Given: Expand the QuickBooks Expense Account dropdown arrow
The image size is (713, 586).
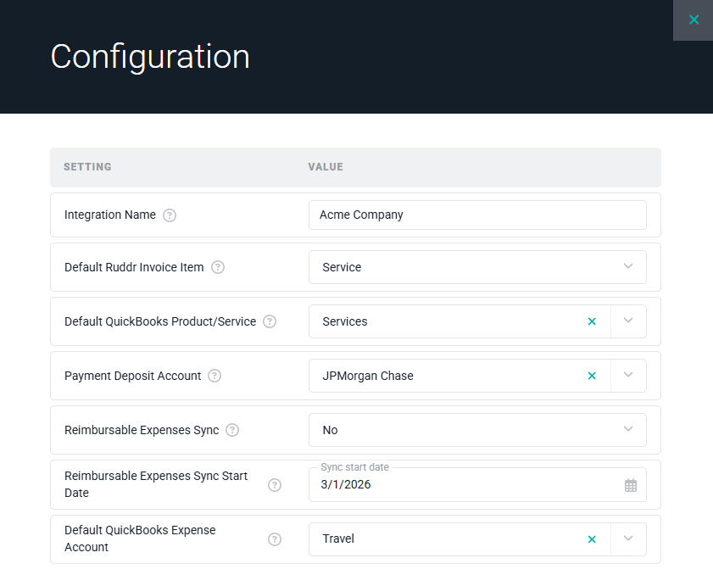Looking at the screenshot, I should point(628,539).
